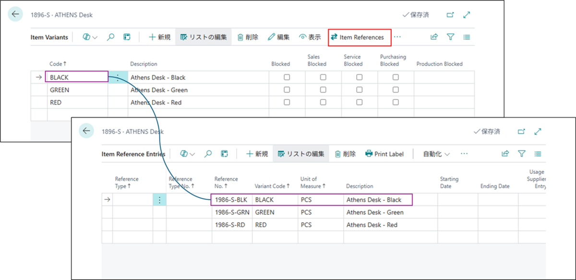Click Print Label in the toolbar

(384, 154)
